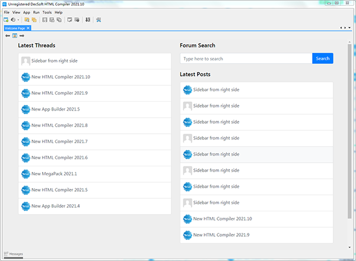Open the recent apps dropdown arrow
Screen dimensions: 356x261
(18, 20)
